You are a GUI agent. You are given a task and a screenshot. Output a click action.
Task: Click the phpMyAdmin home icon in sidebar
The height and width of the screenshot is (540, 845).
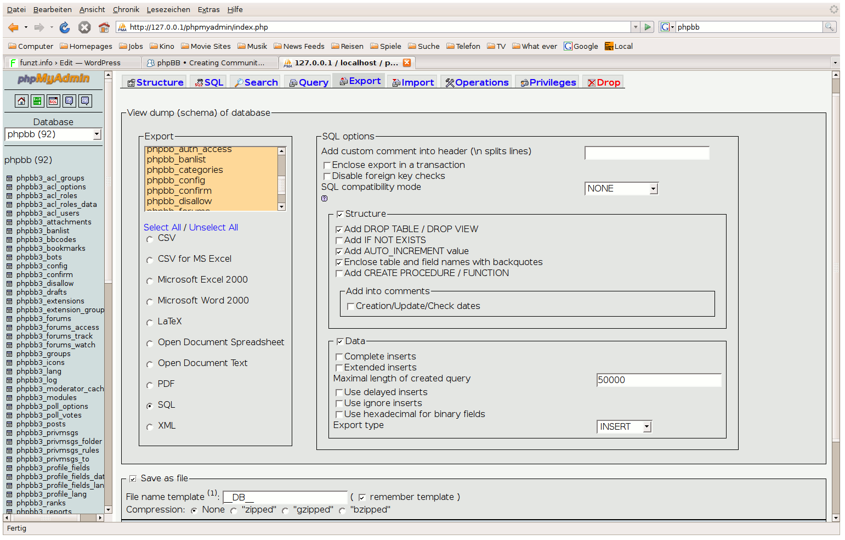[21, 101]
